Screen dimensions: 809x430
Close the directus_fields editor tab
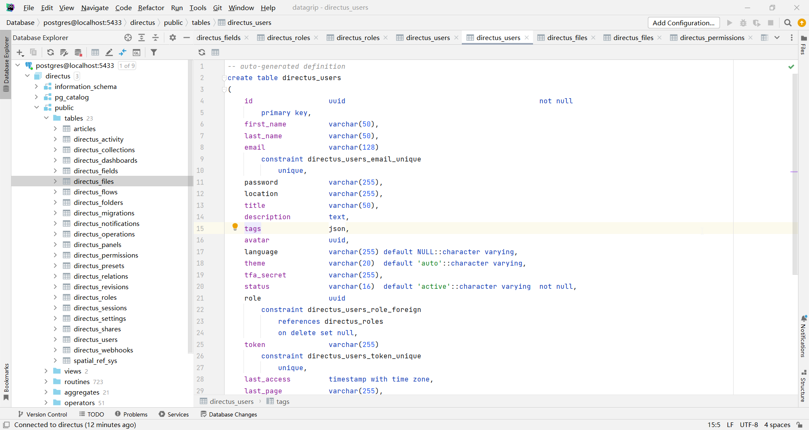246,38
